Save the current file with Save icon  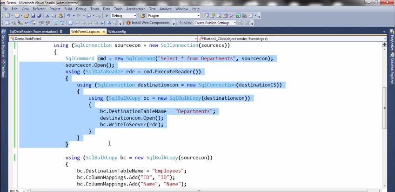(33, 16)
